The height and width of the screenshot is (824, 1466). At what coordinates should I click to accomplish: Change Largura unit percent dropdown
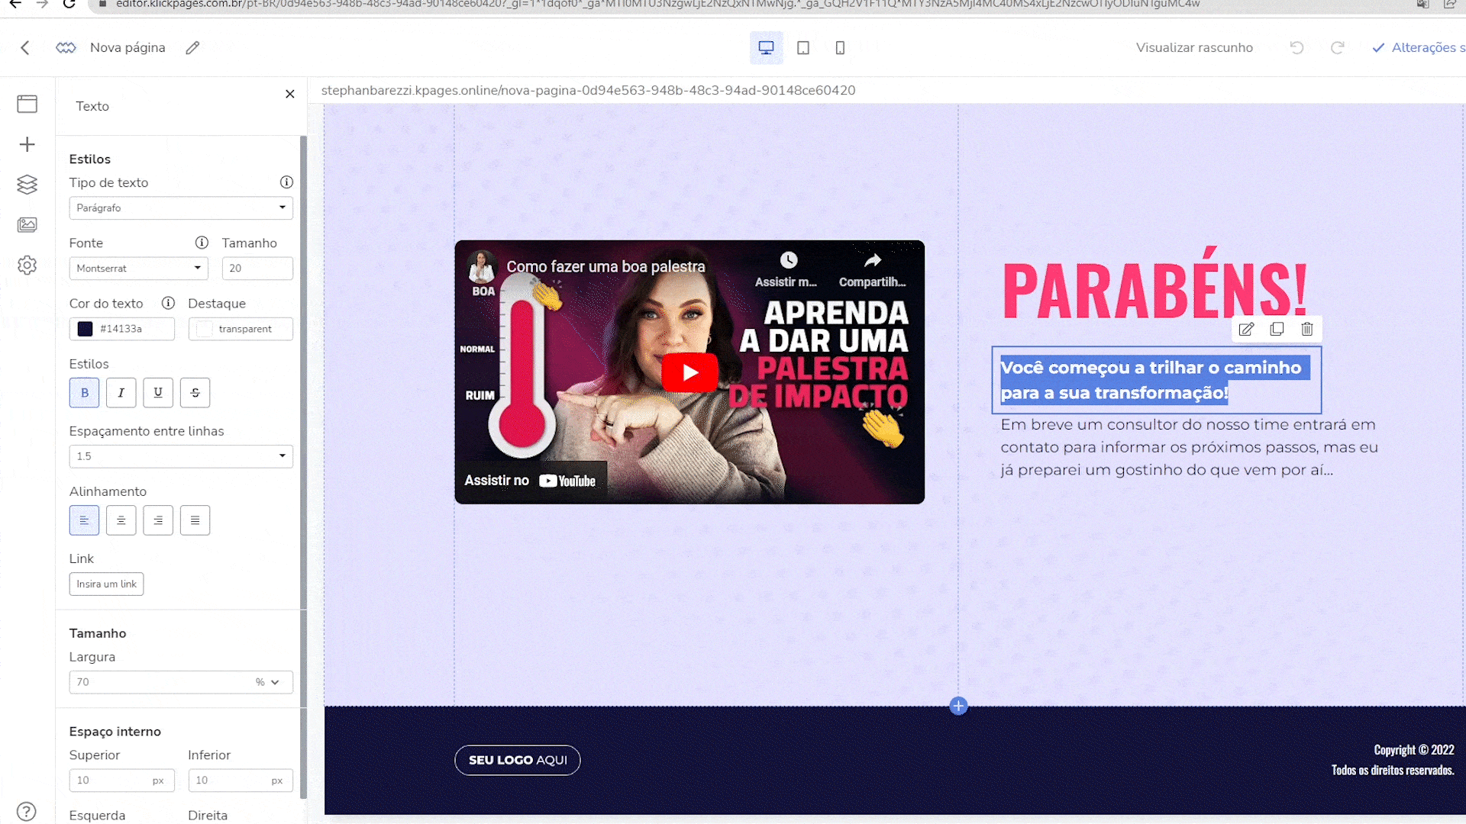(x=268, y=682)
